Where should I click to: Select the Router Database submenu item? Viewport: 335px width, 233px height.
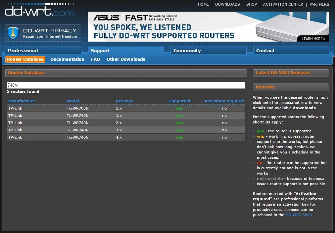tap(25, 59)
